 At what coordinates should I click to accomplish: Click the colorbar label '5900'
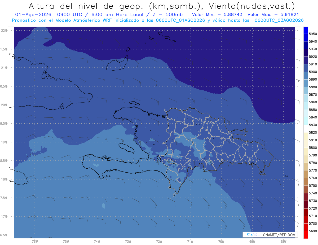pyautogui.click(x=313, y=72)
